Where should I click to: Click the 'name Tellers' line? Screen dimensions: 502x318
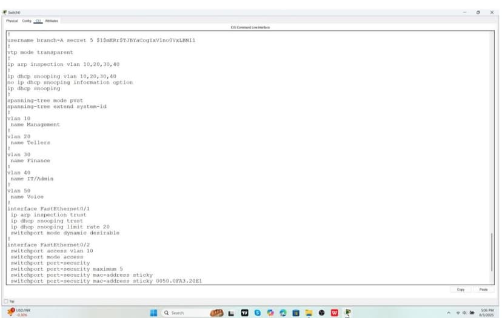coord(30,143)
